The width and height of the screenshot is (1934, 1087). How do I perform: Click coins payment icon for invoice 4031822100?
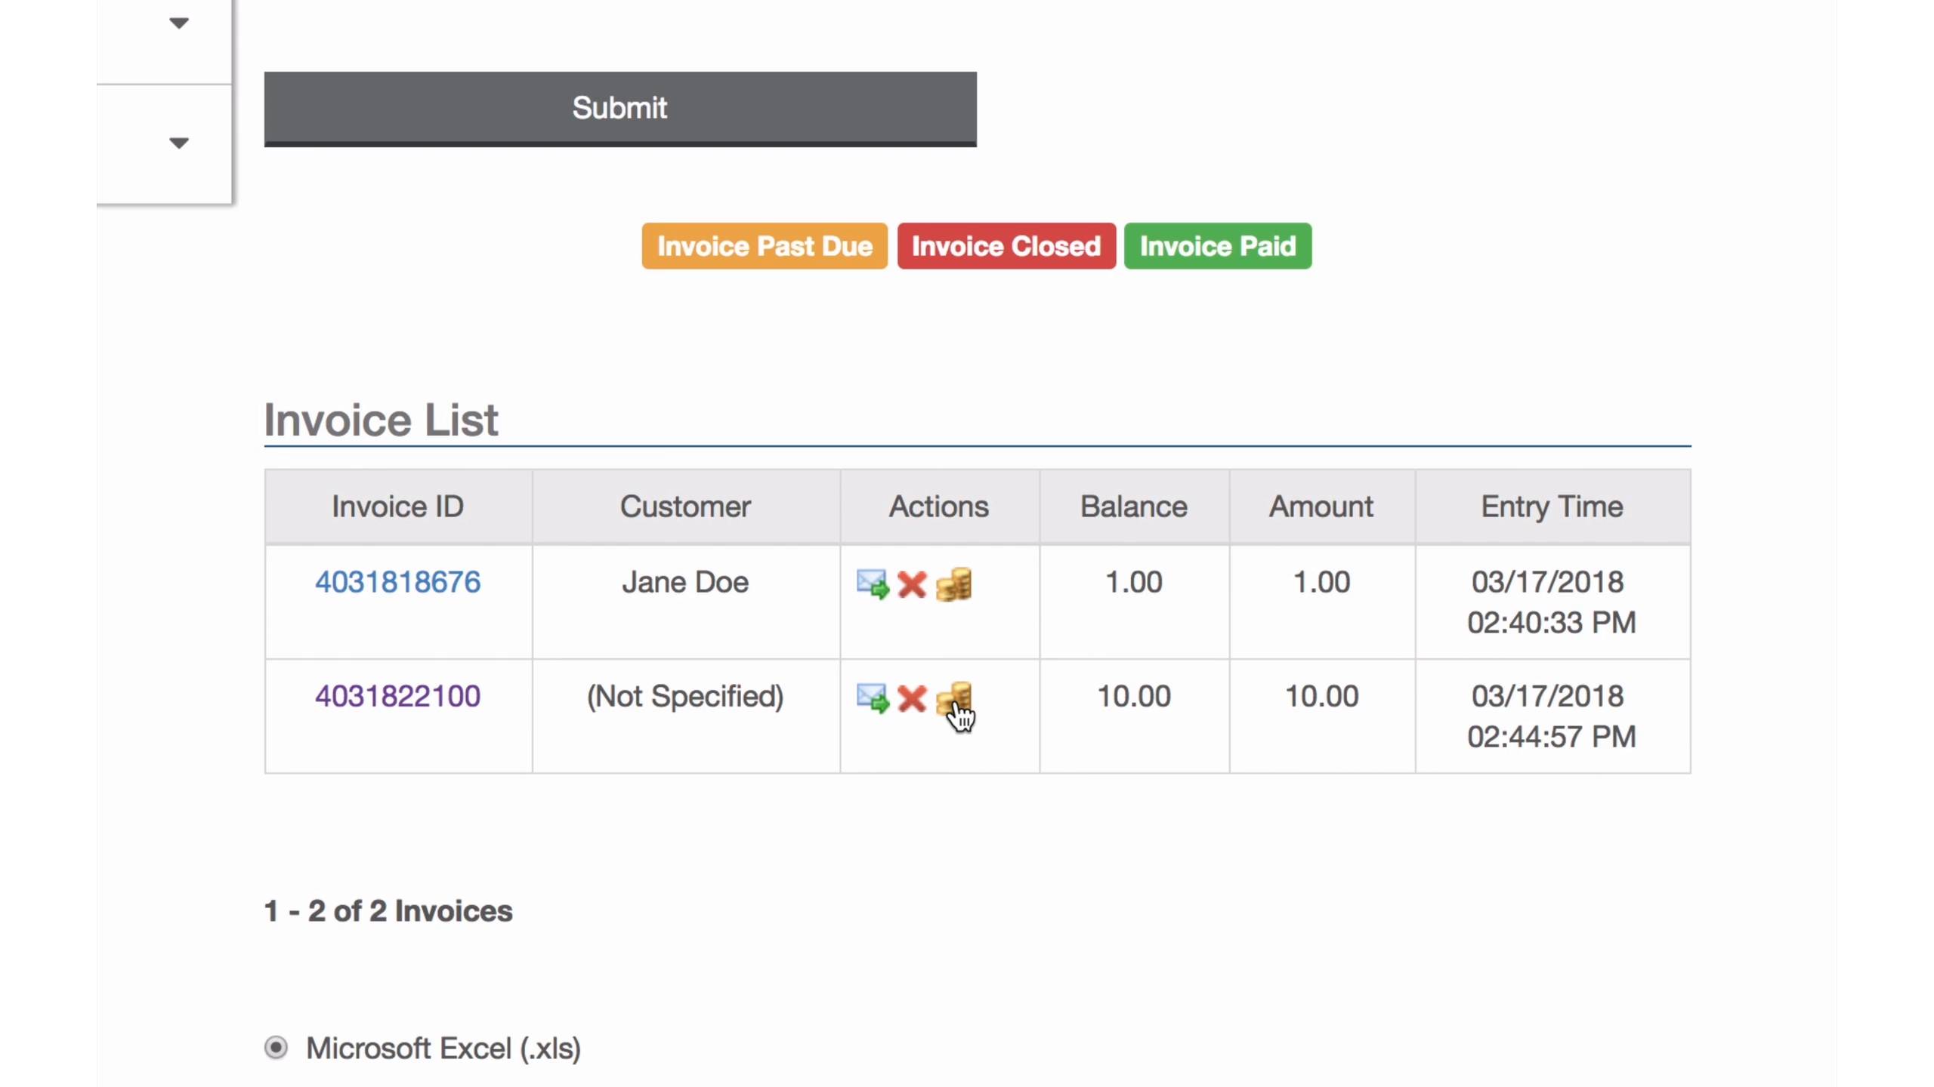click(953, 697)
